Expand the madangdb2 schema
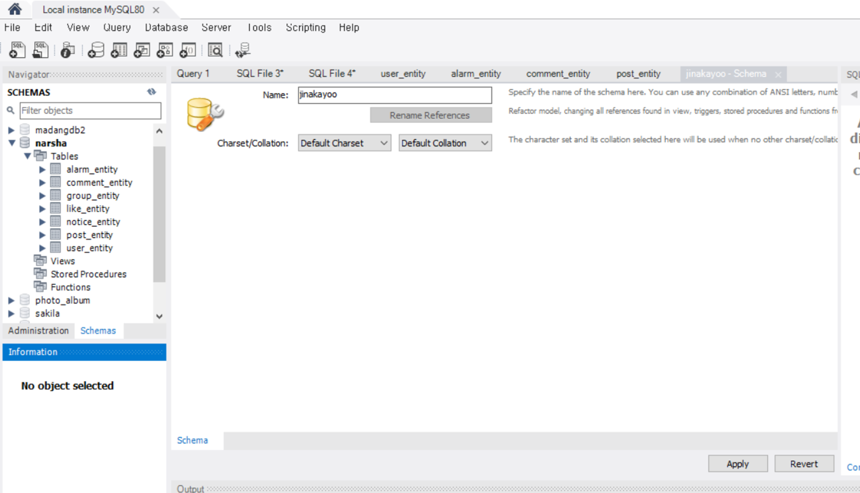 pyautogui.click(x=11, y=130)
